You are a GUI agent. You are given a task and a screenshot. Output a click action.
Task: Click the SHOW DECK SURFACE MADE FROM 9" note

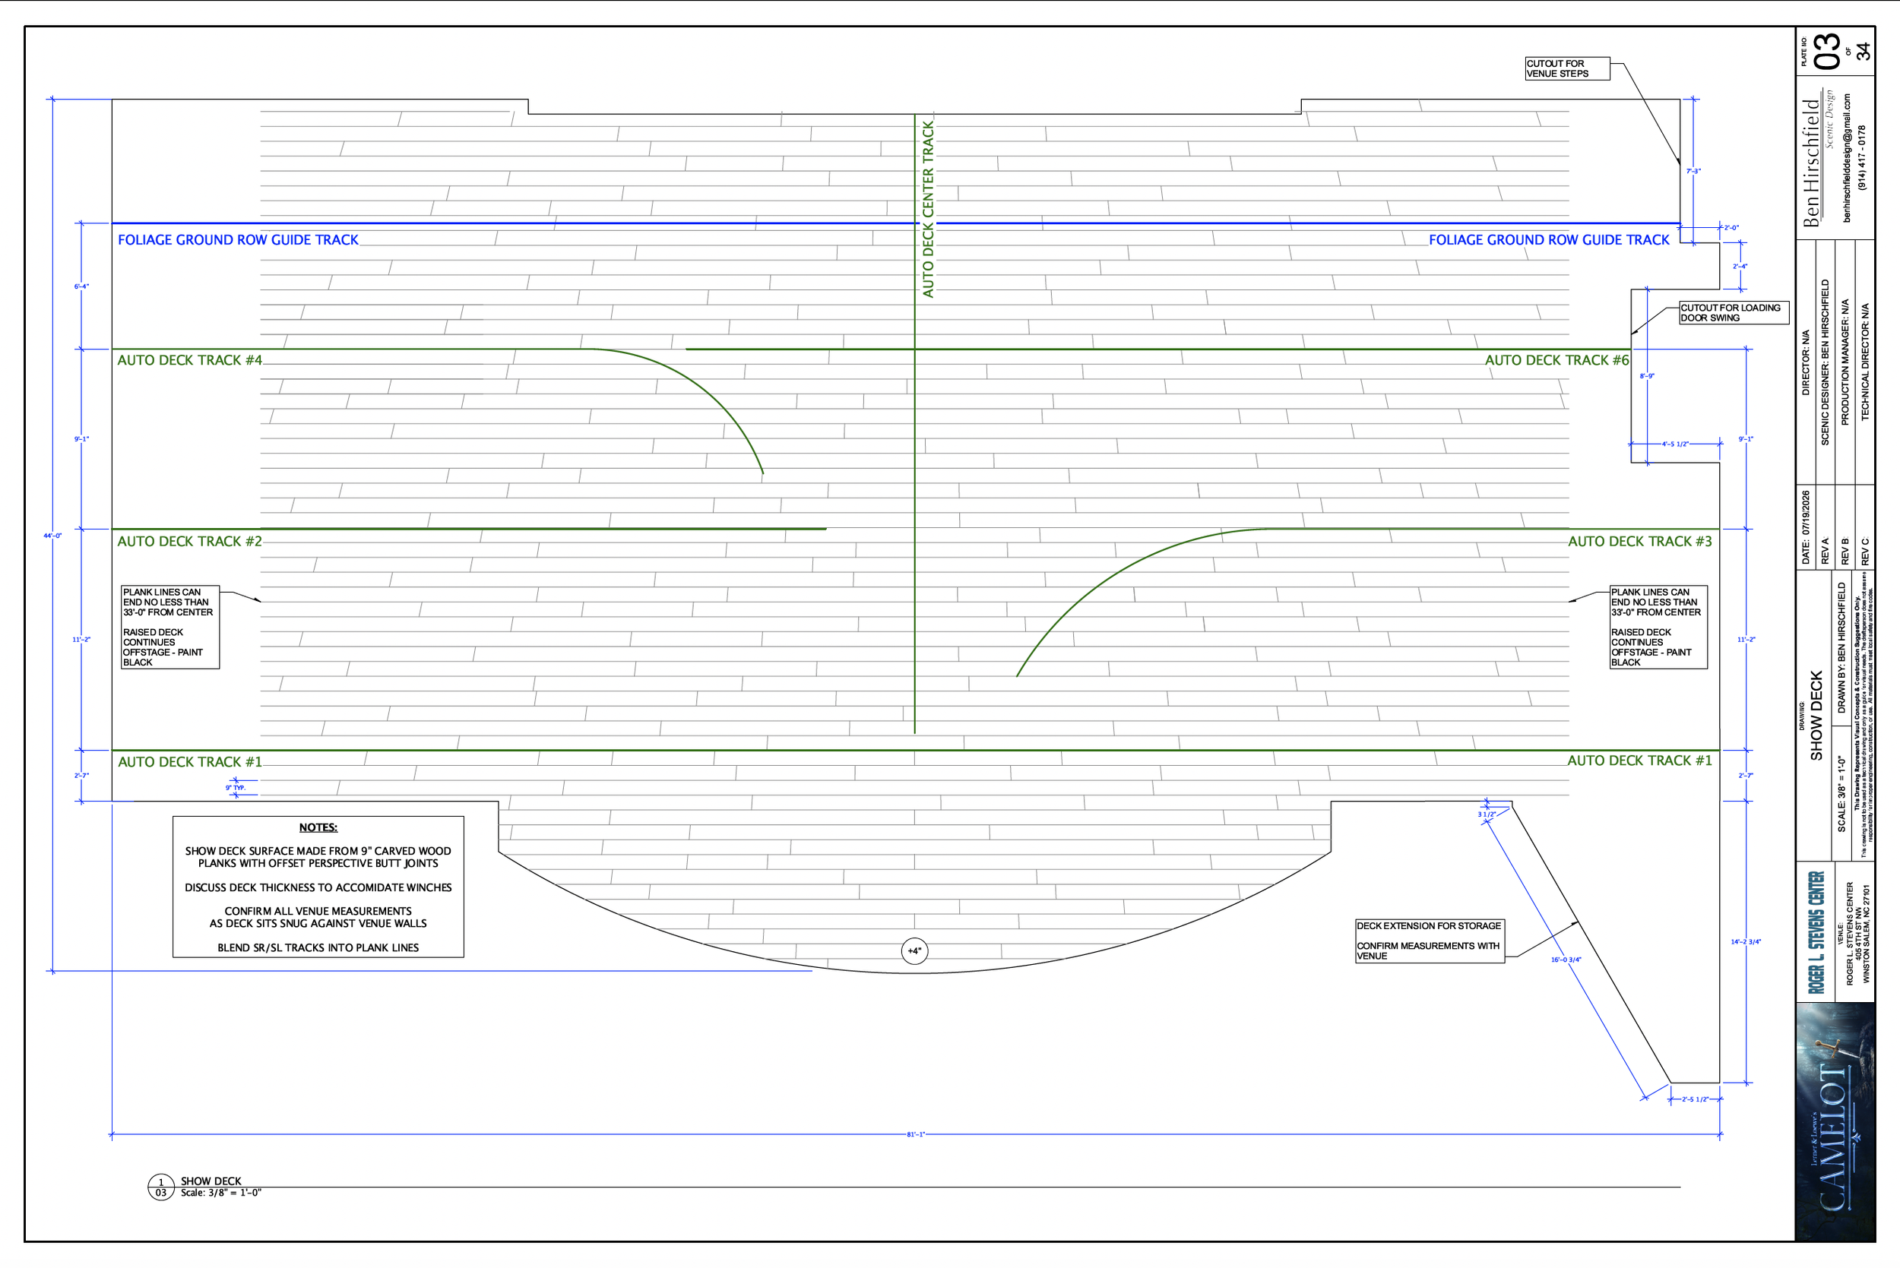(318, 856)
